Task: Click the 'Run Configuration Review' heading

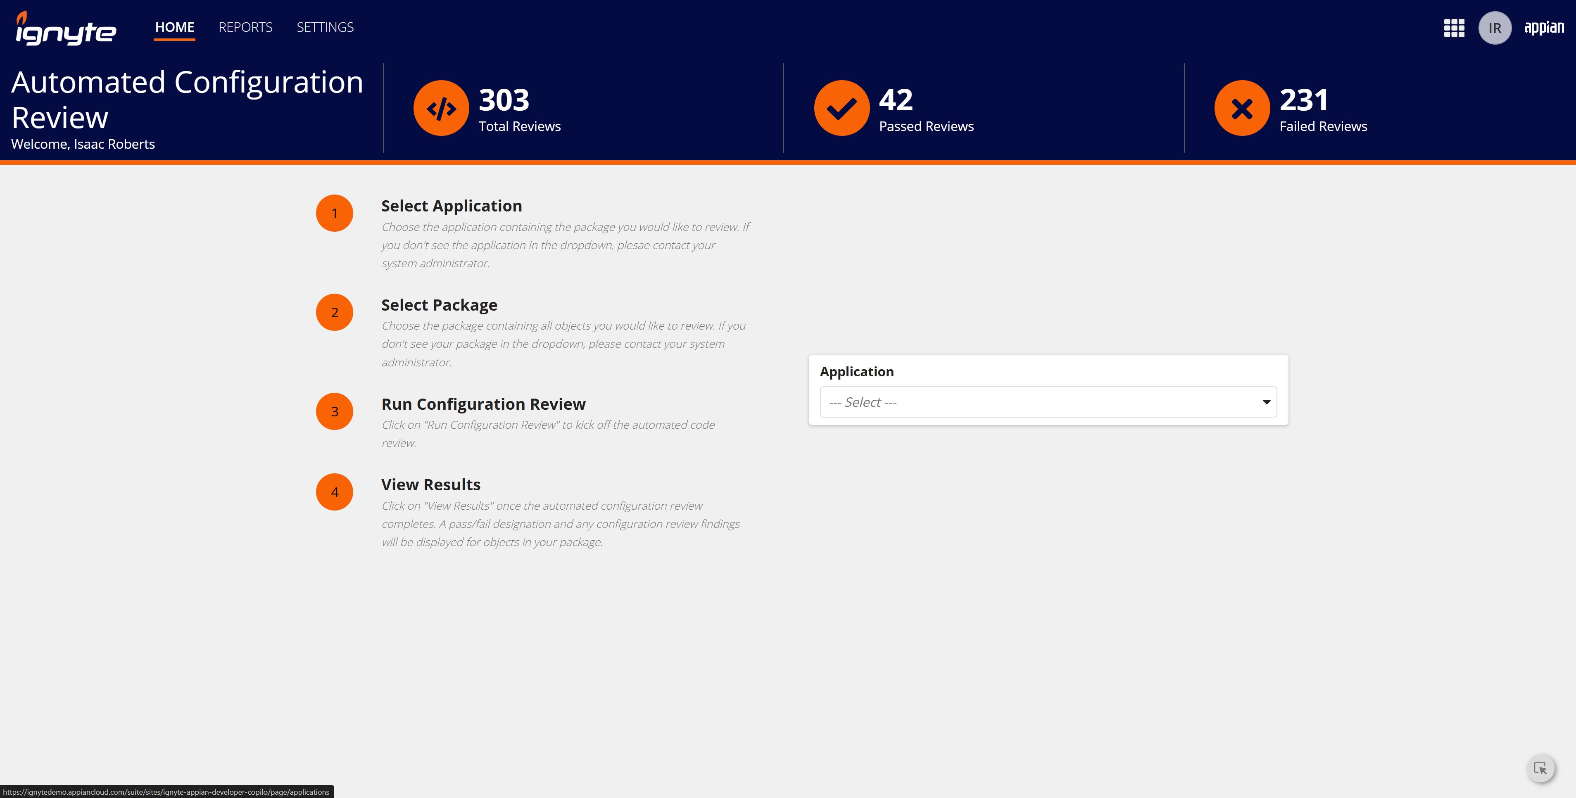Action: point(483,404)
